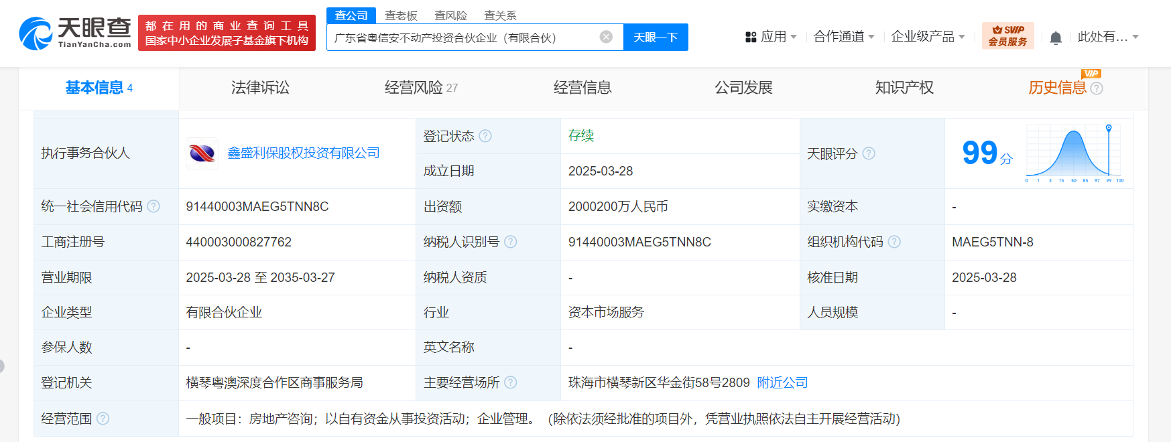The height and width of the screenshot is (442, 1171).
Task: Expand the 应用 dropdown menu
Action: pos(771,37)
